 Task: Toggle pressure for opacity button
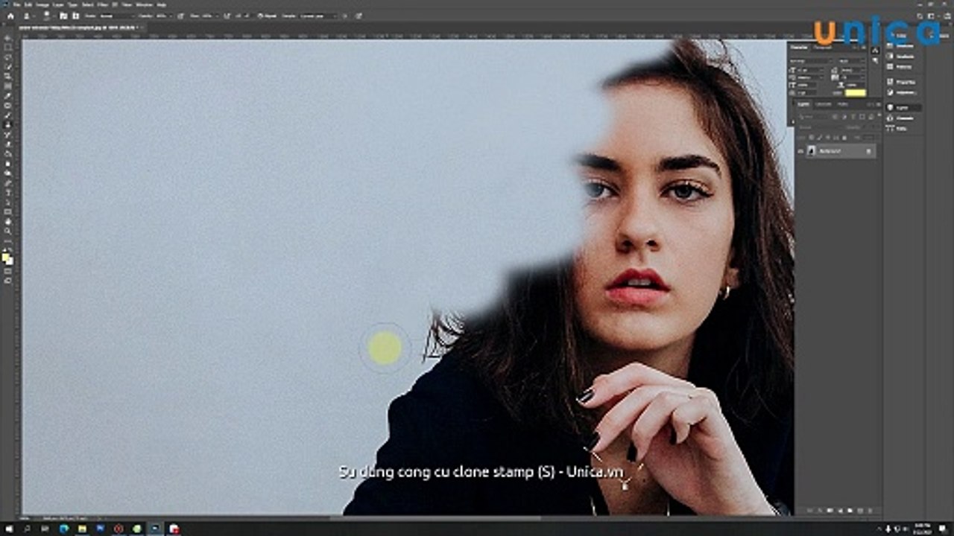[x=180, y=16]
